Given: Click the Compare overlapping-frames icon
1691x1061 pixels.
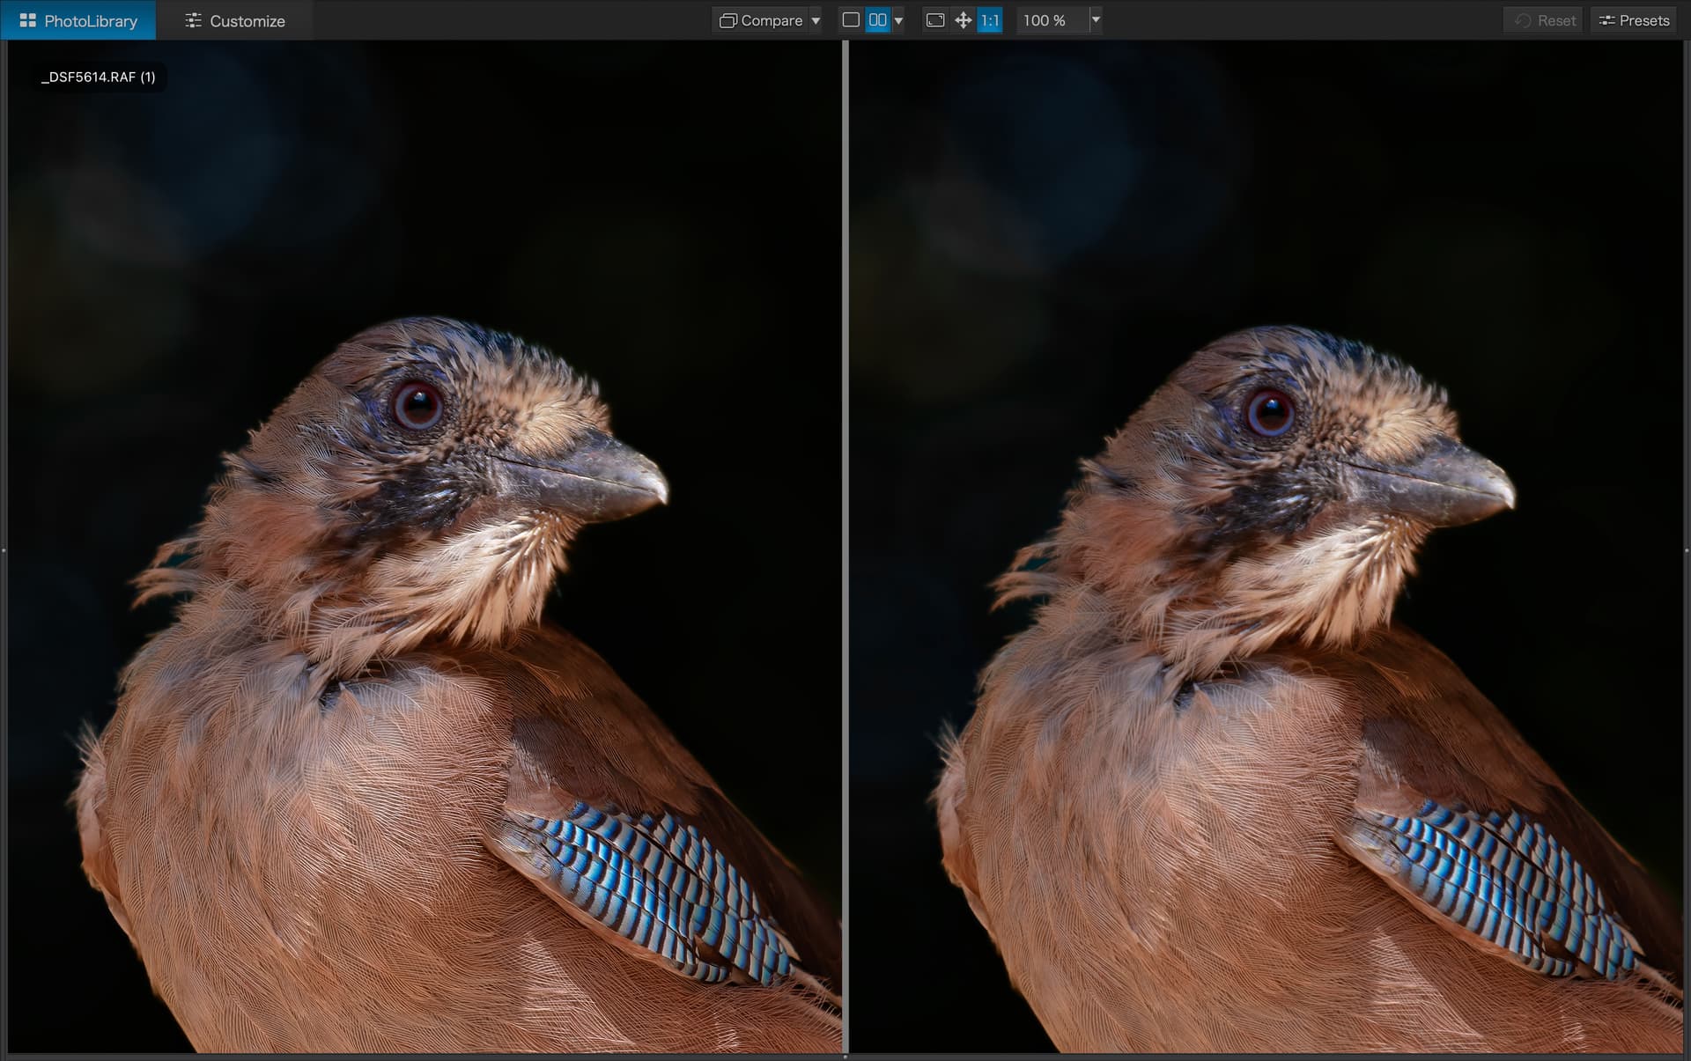Looking at the screenshot, I should (727, 20).
